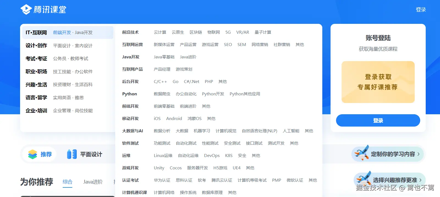Click Python其他应用 link
Screen dimensions: 440x197
pyautogui.click(x=245, y=94)
